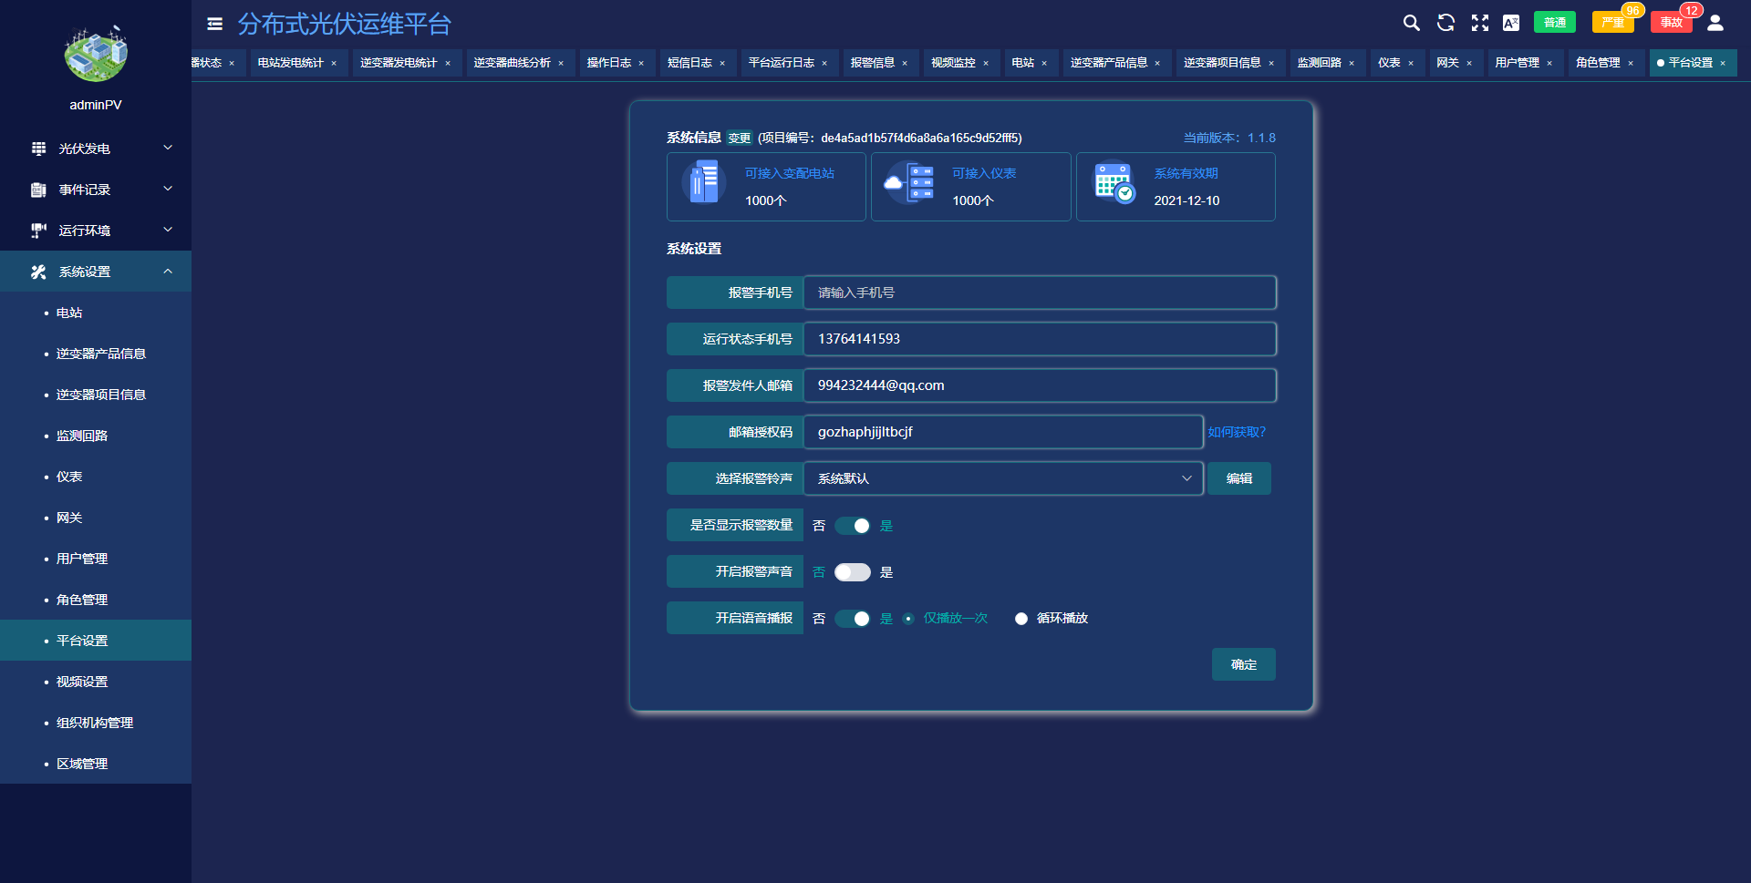Click the 如何获取? help link
Viewport: 1751px width, 883px height.
pyautogui.click(x=1237, y=432)
